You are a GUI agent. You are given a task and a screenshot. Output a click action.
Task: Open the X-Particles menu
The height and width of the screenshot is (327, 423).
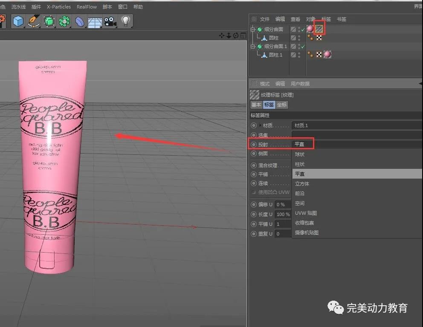59,7
